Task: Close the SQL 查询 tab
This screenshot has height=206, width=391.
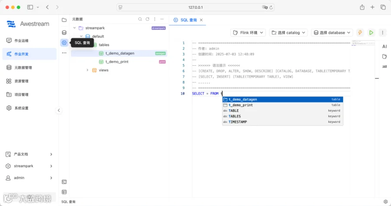Action: pyautogui.click(x=201, y=20)
